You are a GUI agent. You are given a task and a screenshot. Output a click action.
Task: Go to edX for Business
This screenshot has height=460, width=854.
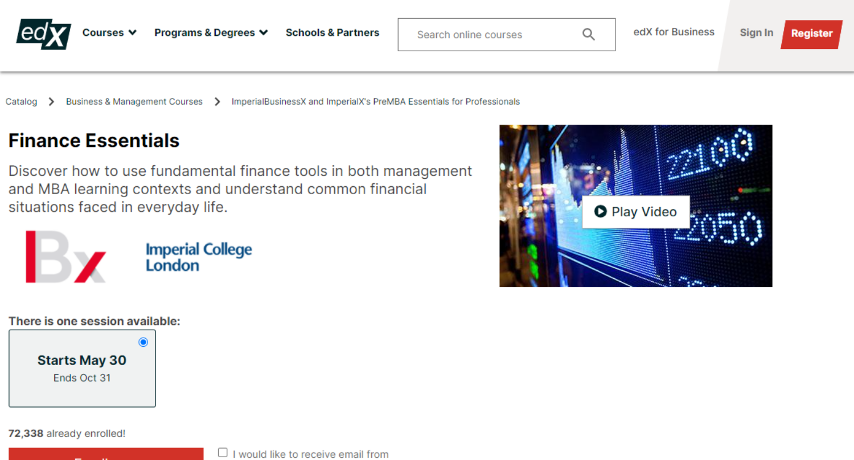tap(674, 32)
